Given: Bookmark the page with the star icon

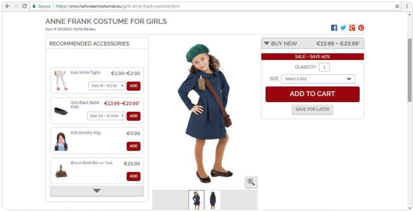Looking at the screenshot, I should tap(397, 6).
